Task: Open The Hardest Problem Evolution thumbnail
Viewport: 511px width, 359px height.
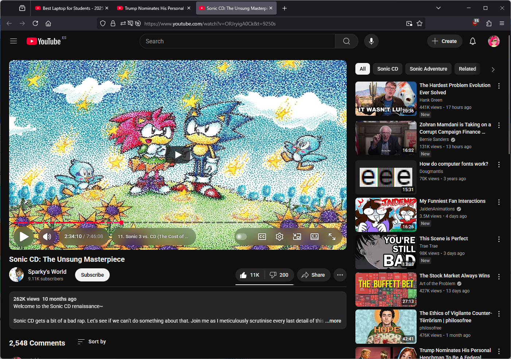Action: 386,99
